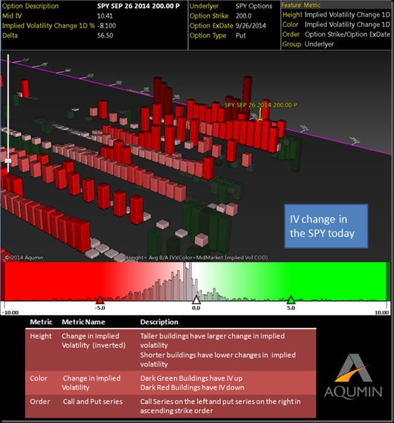Click the white triangle marker at 0.0
Screen dimensions: 394x423
[196, 300]
